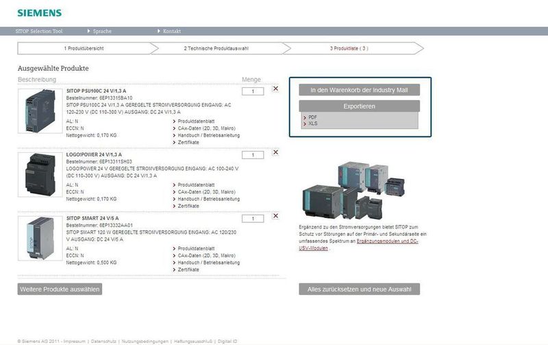Click the Exportieren button
This screenshot has width=548, height=345.
359,106
